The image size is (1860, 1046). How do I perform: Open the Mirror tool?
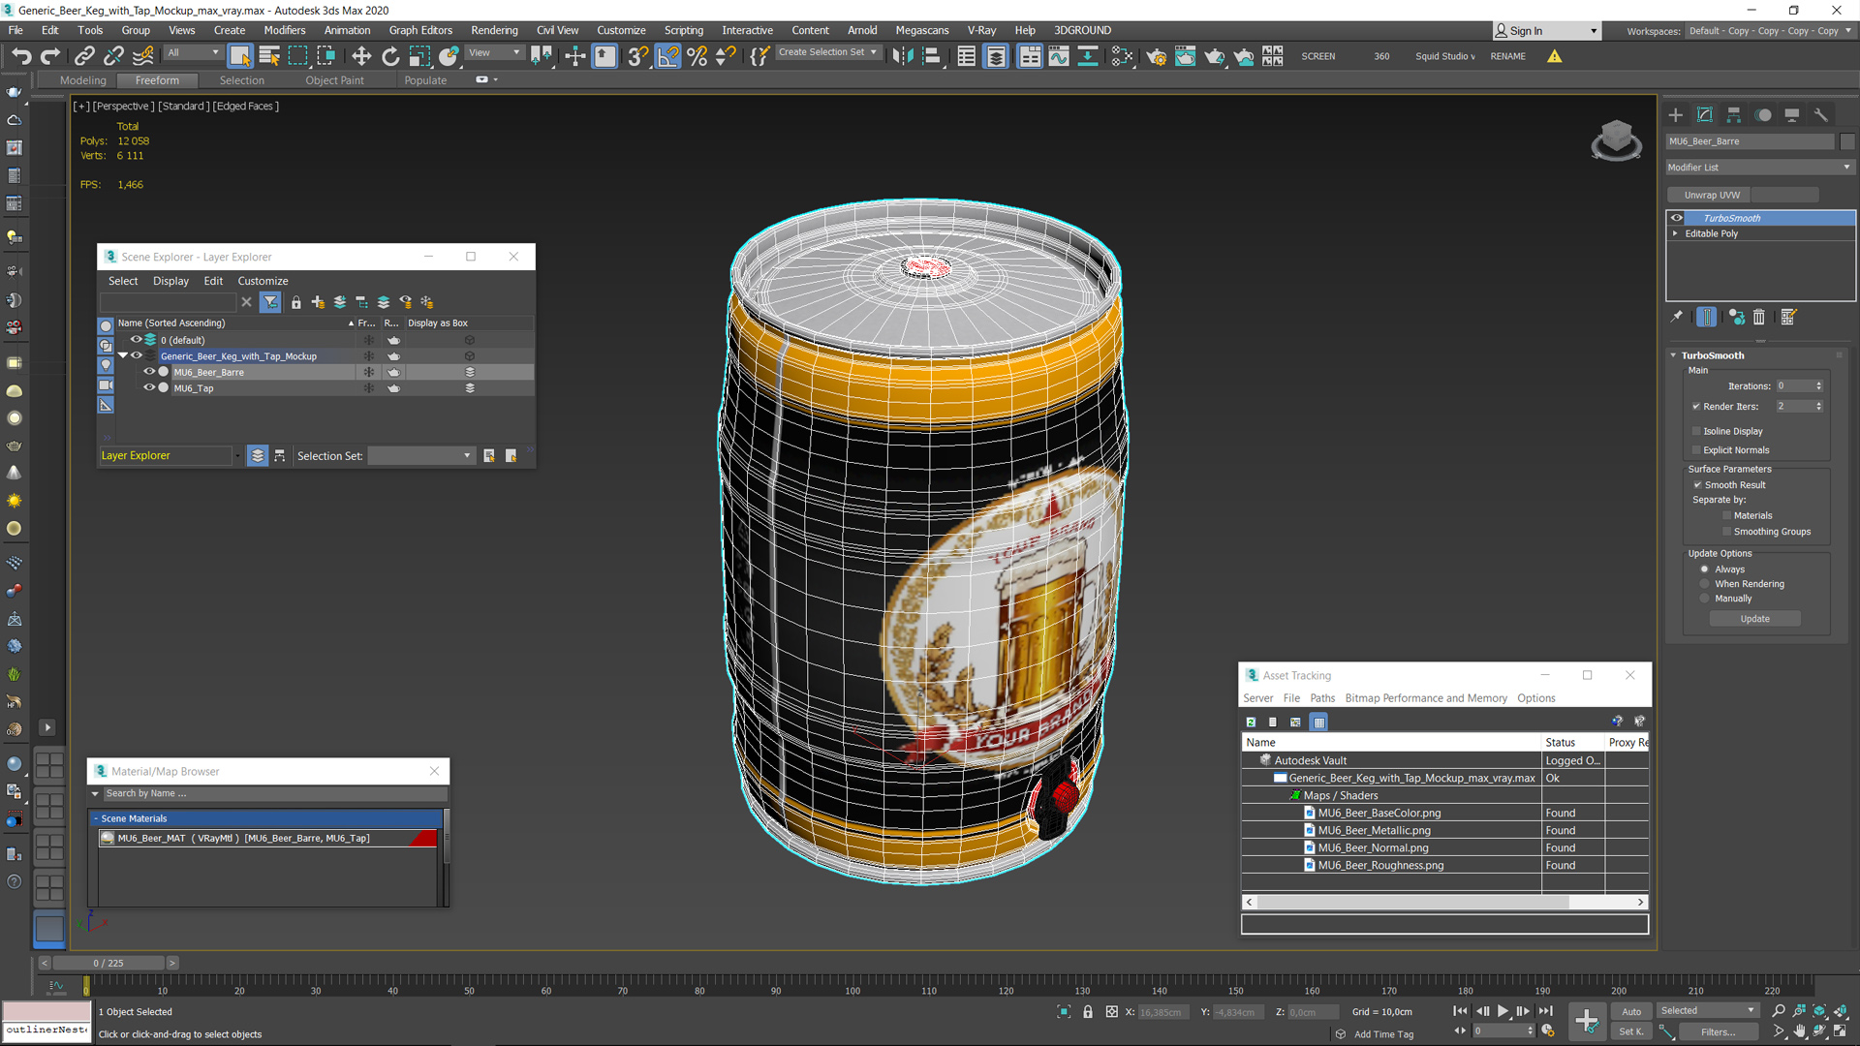[x=903, y=56]
